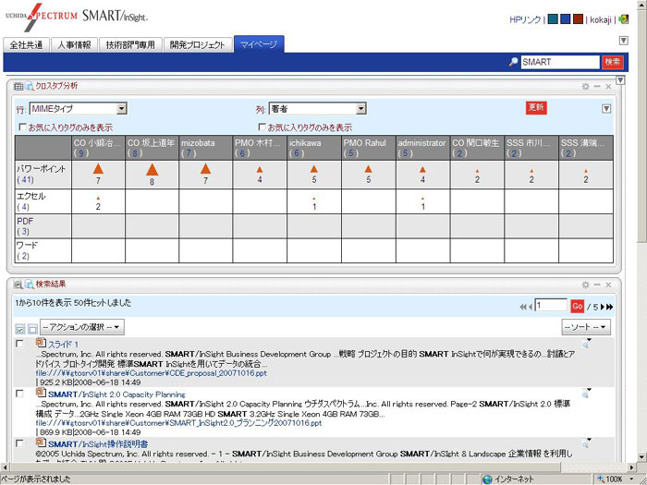Click the zoom icon in 検索結果 header
This screenshot has width=647, height=485.
coord(18,285)
